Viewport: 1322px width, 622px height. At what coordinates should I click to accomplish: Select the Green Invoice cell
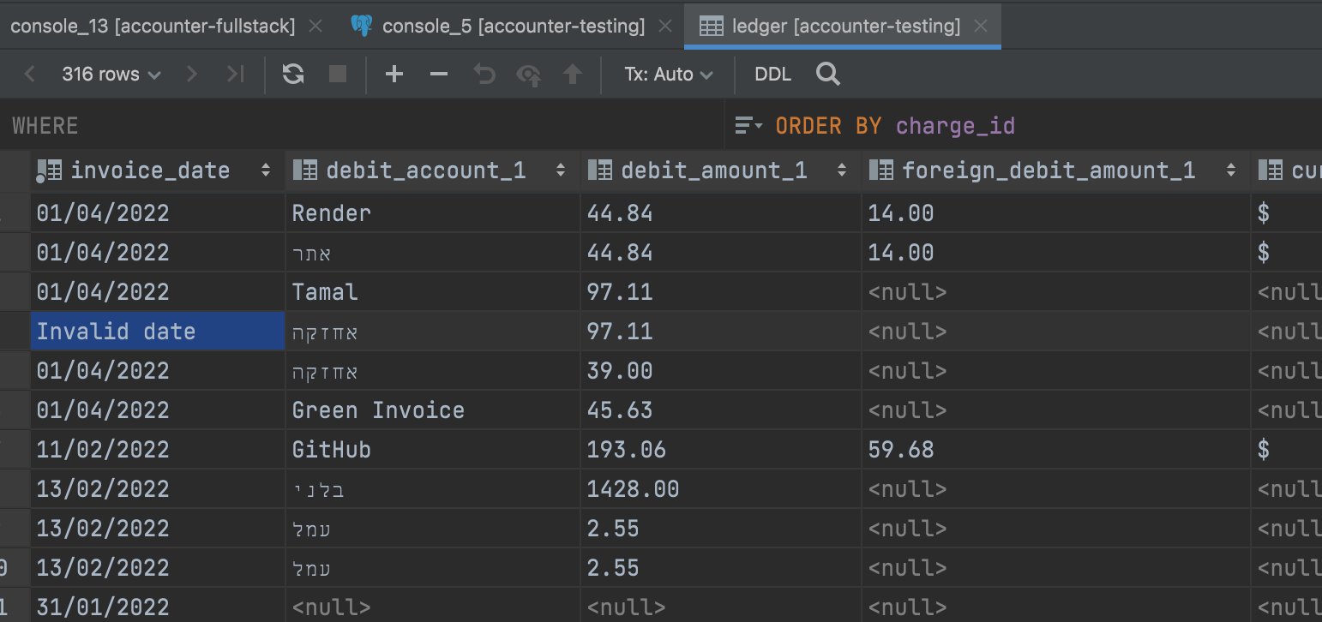click(x=433, y=410)
